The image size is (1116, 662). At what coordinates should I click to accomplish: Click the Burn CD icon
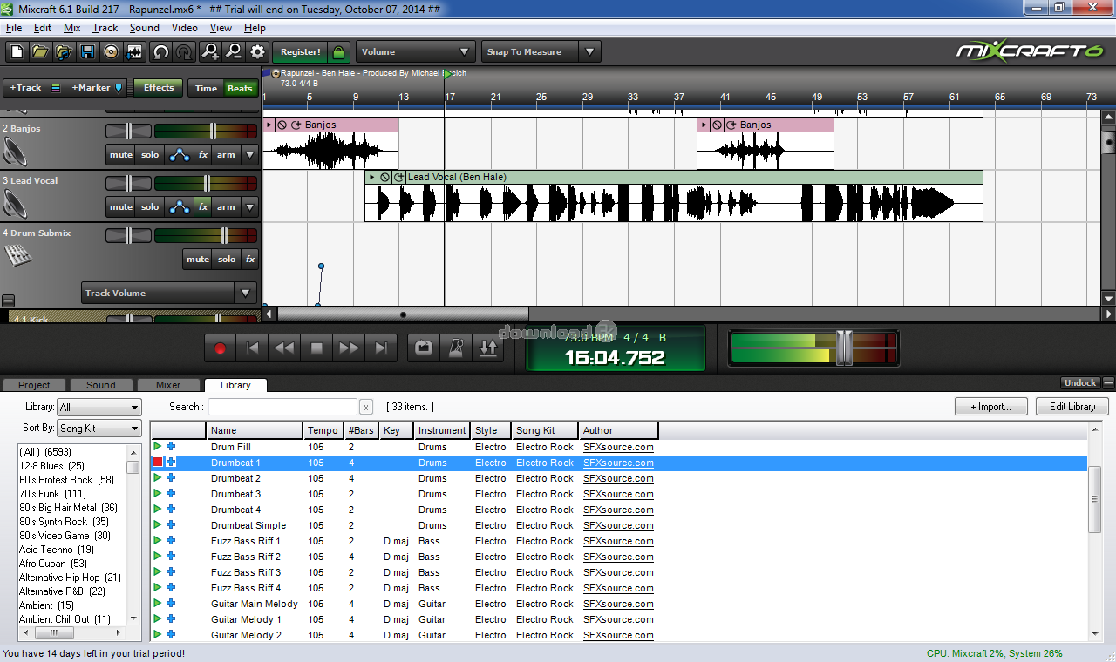point(111,52)
